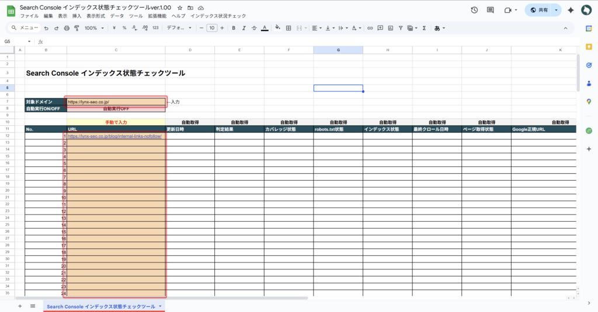Toggle strikethrough formatting

[x=254, y=28]
